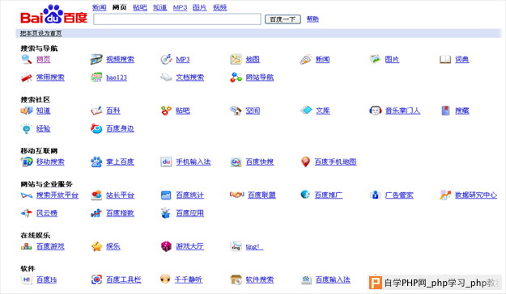The width and height of the screenshot is (506, 294).
Task: Click the 娱乐 star icon
Action: (x=96, y=246)
